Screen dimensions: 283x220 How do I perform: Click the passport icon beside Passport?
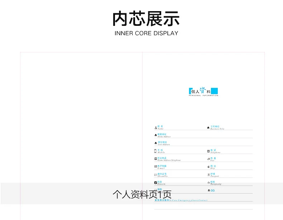coord(208,175)
